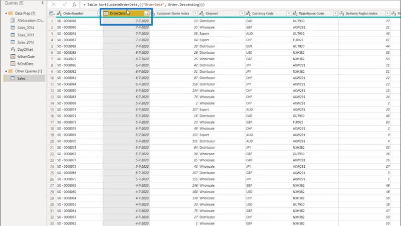Select fxStartDate function icon
The height and width of the screenshot is (226, 401).
click(x=13, y=56)
